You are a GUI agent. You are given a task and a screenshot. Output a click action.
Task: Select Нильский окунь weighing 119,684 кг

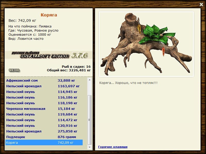tap(44, 114)
